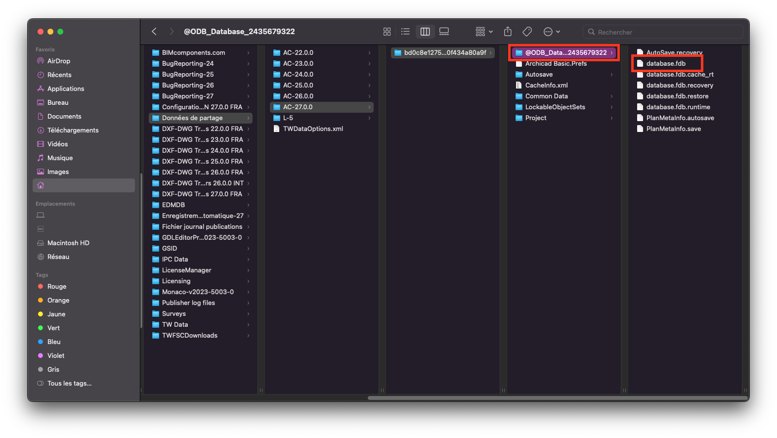Click the Rechercher search field
The height and width of the screenshot is (438, 777).
663,32
